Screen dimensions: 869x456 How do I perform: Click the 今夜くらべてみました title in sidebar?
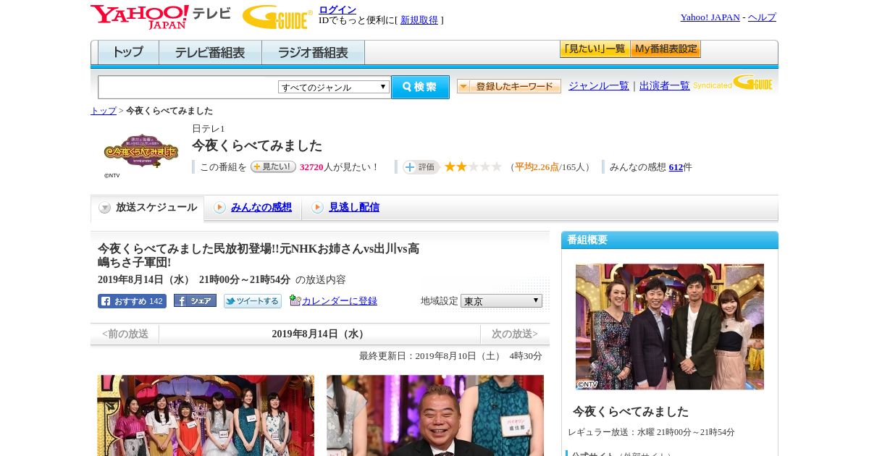631,411
